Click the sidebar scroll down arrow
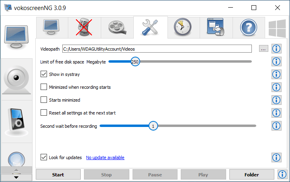Screen dimensions: 290x182 (16, 177)
